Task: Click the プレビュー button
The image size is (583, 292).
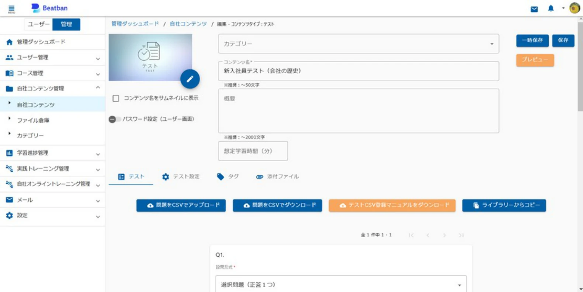Action: (x=535, y=60)
